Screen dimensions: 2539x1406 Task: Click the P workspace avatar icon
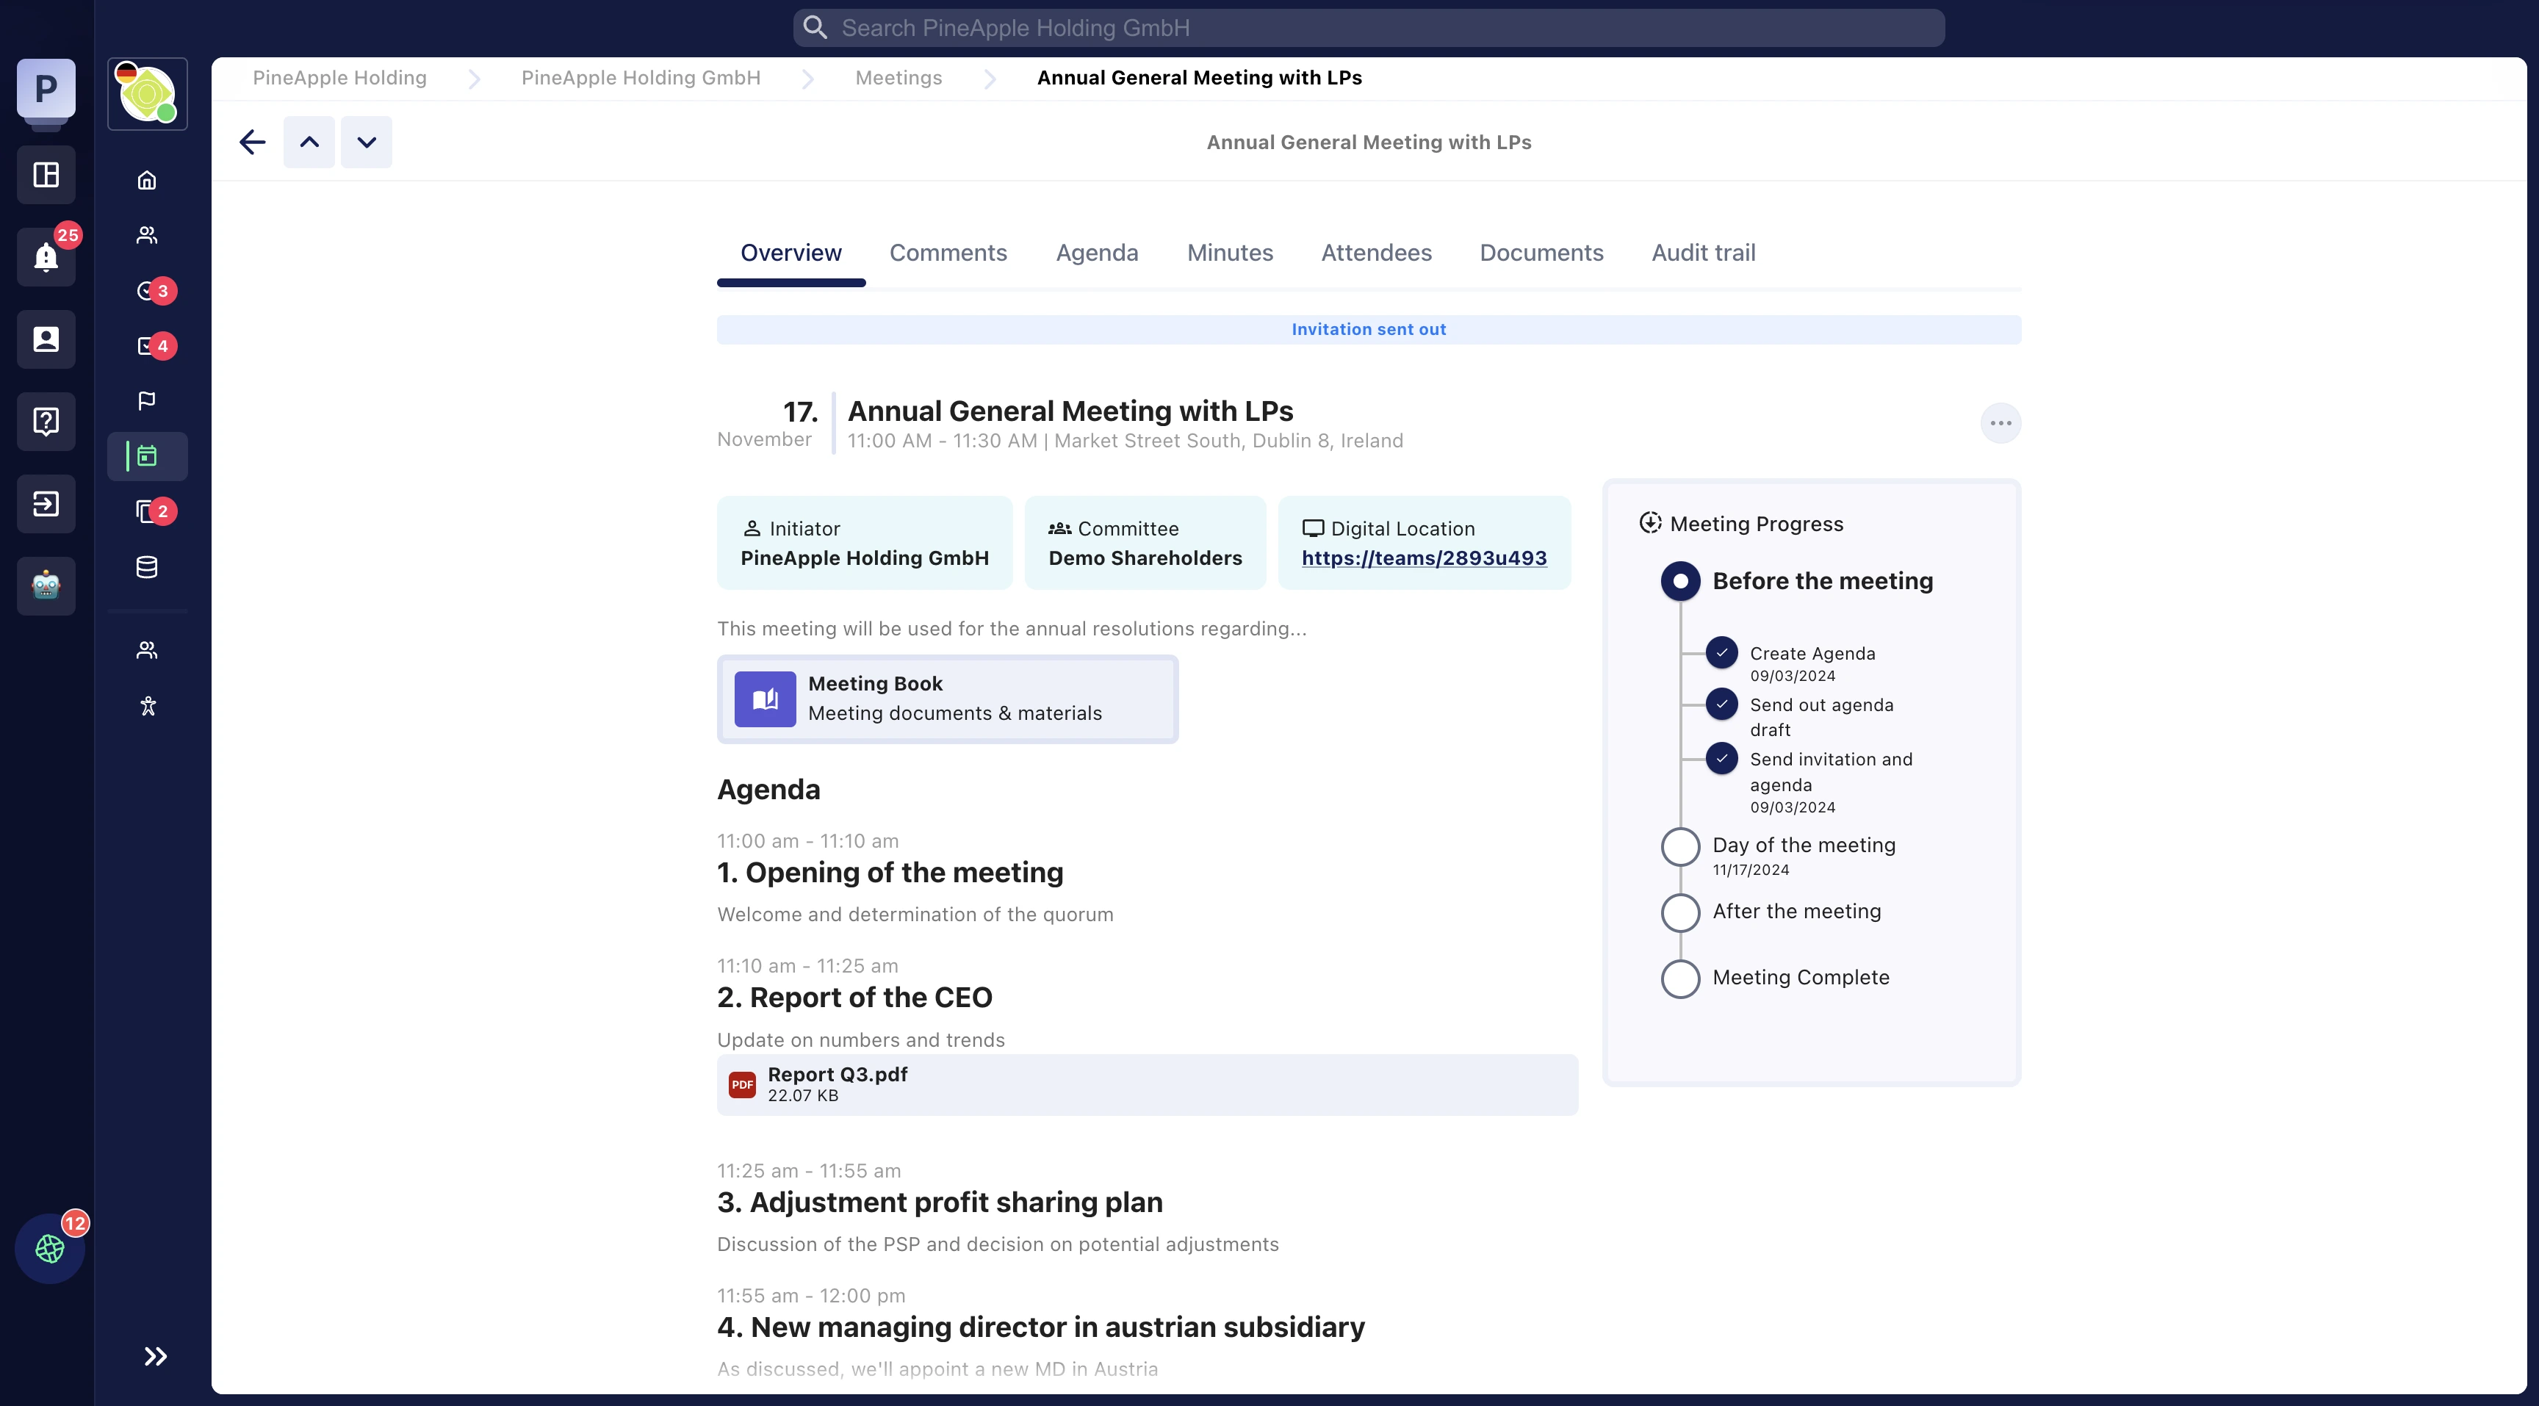(x=46, y=89)
